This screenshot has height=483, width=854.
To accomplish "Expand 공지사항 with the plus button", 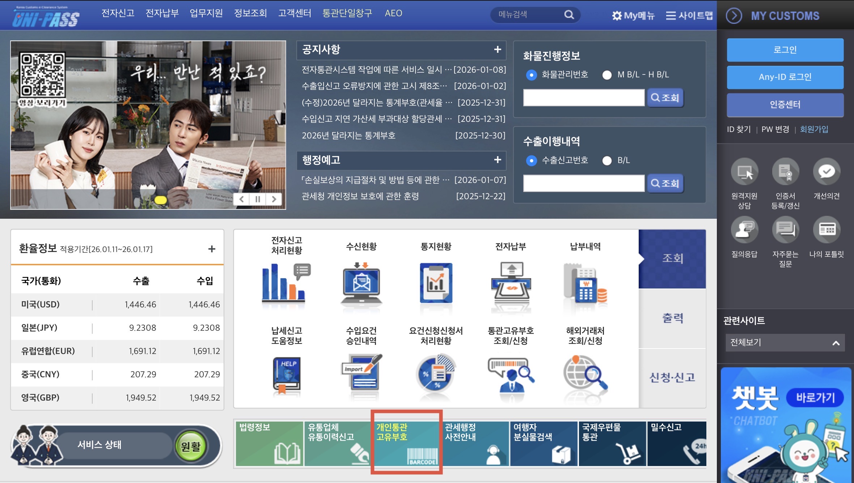I will pyautogui.click(x=498, y=50).
